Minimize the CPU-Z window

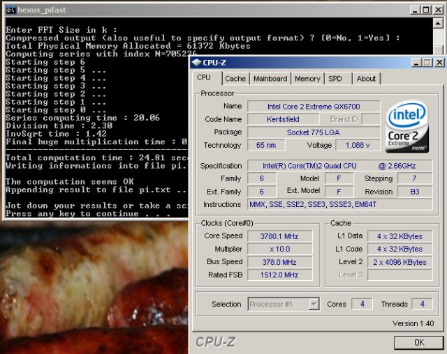[x=416, y=63]
